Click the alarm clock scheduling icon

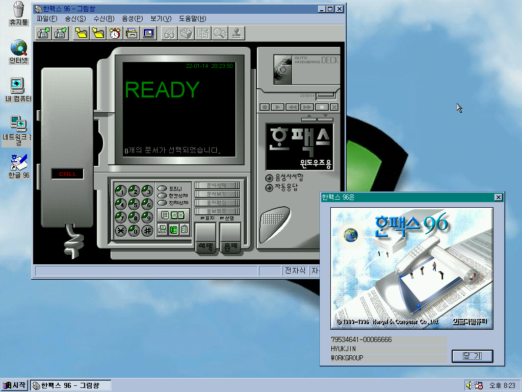115,33
